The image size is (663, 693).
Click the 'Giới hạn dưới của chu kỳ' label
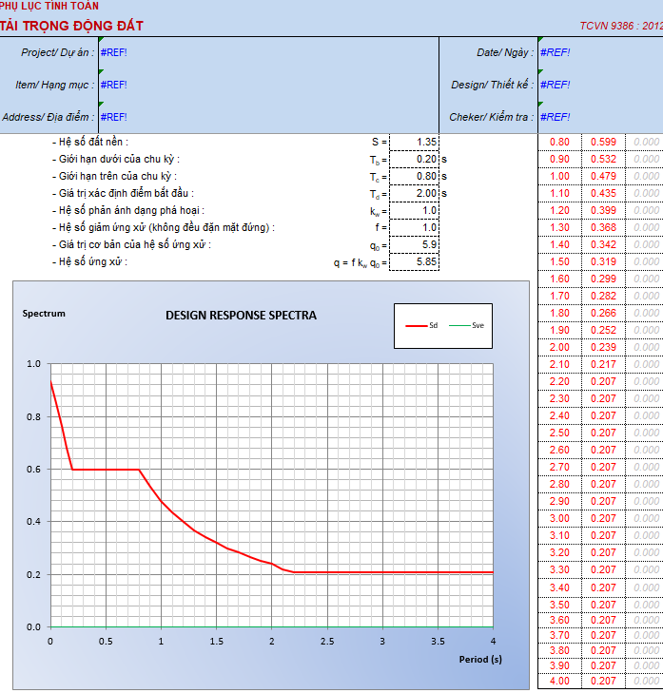pyautogui.click(x=116, y=159)
